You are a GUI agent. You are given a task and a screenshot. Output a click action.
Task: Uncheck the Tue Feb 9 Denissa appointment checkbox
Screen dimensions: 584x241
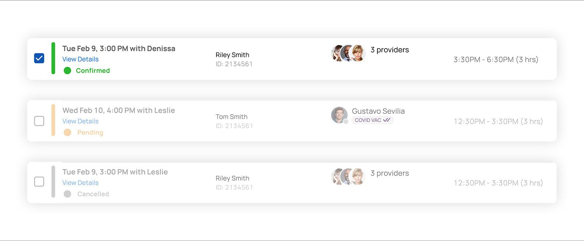(39, 58)
